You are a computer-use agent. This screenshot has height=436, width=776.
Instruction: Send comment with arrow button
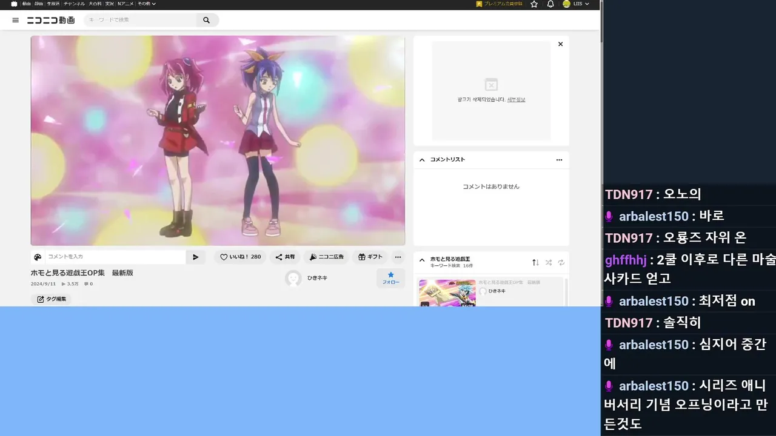coord(195,257)
